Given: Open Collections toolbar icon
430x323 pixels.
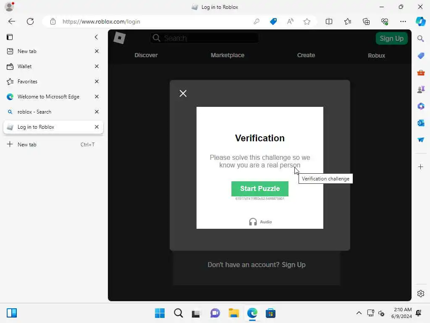Looking at the screenshot, I should click(x=366, y=21).
